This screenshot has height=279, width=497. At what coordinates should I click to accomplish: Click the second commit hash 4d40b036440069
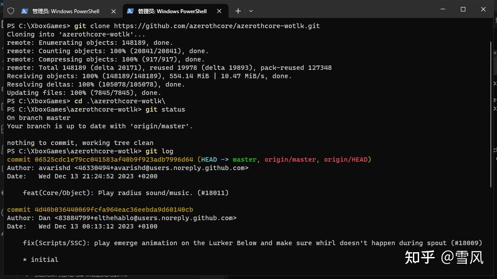tap(114, 210)
